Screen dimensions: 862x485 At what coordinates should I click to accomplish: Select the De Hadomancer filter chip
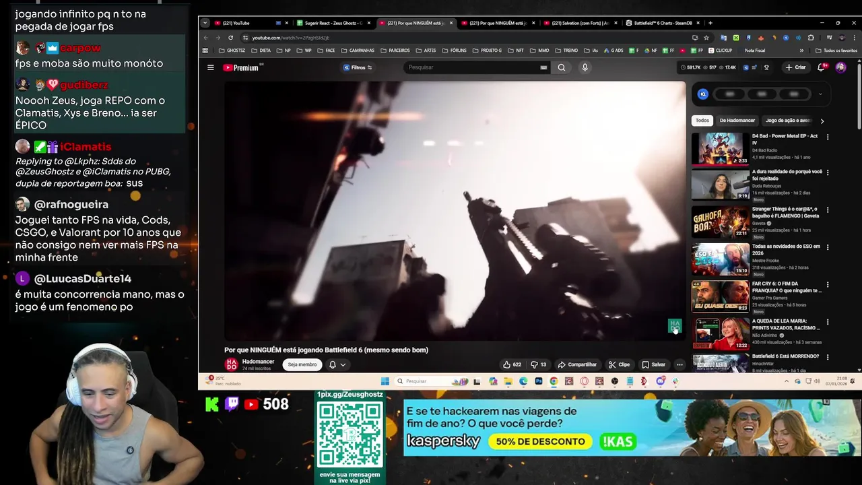(737, 121)
